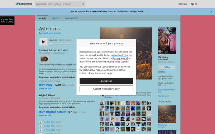Open the Dec 31st track title
The width and height of the screenshot is (215, 134).
click(50, 122)
